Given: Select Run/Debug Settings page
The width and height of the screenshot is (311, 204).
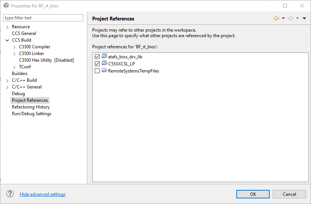Looking at the screenshot, I should (x=31, y=114).
